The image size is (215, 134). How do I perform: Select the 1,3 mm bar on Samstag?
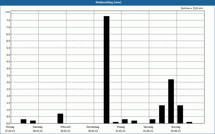162,114
